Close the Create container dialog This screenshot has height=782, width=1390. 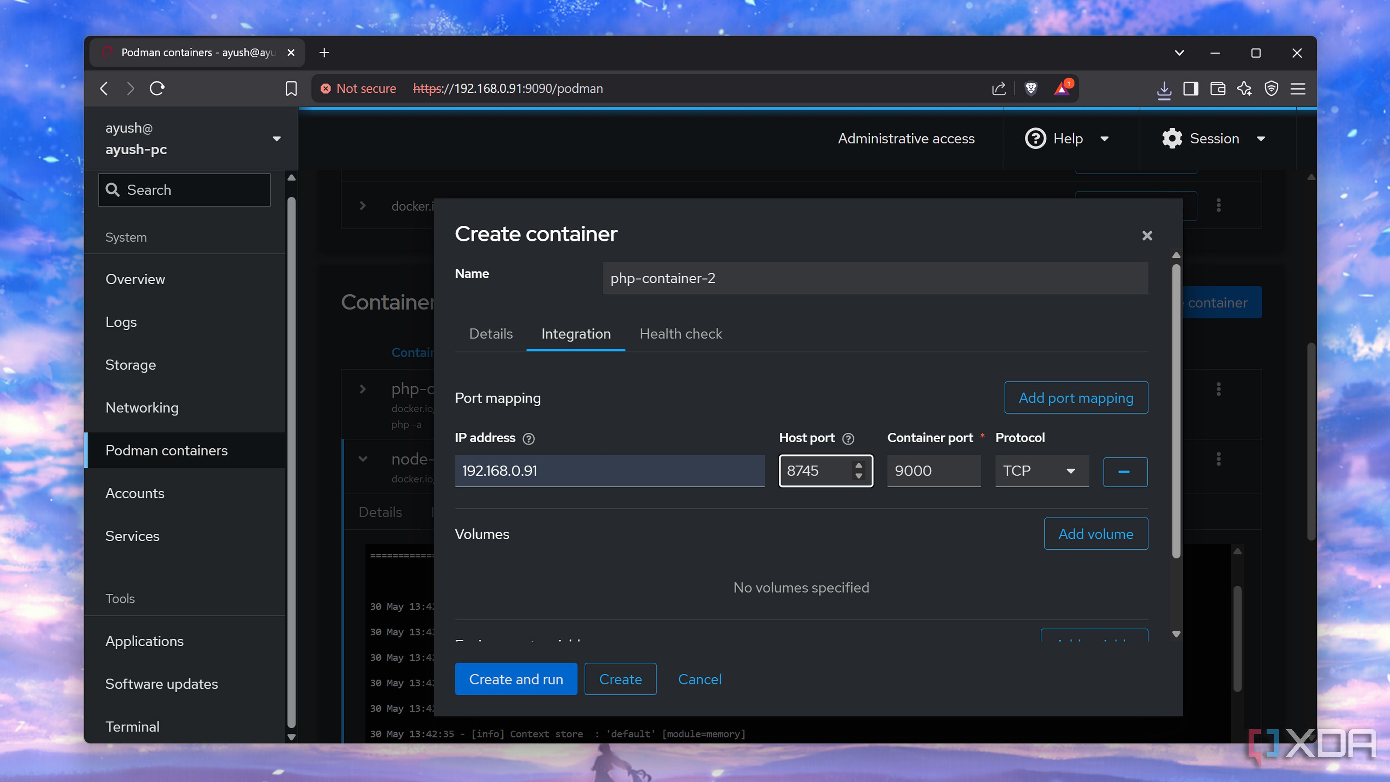click(x=1147, y=235)
